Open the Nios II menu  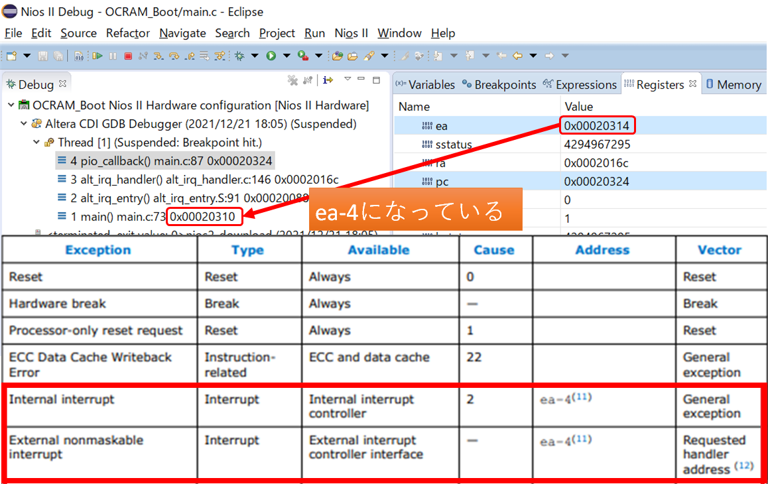point(351,33)
